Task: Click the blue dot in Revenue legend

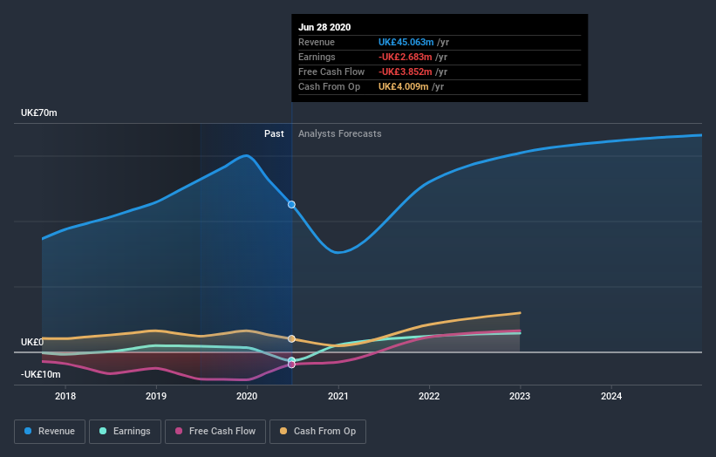Action: click(28, 431)
